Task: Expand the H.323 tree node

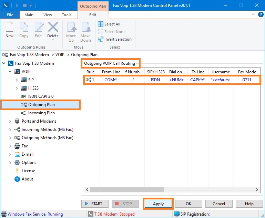Action: coord(17,88)
